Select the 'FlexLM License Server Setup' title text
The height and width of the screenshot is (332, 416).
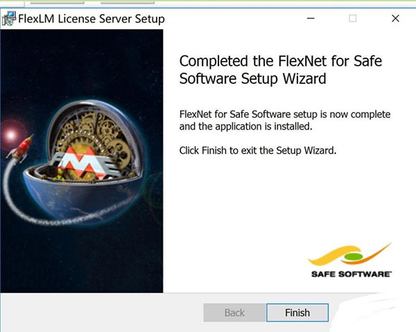92,19
